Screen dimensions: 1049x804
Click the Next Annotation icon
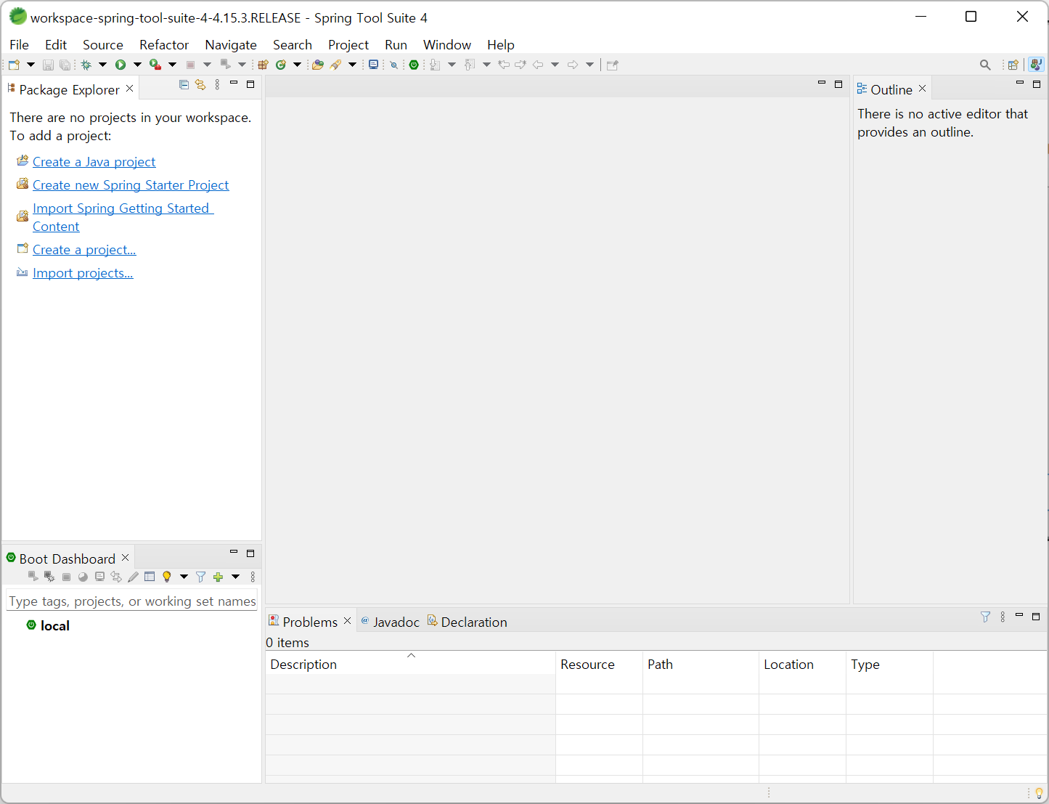[x=435, y=65]
